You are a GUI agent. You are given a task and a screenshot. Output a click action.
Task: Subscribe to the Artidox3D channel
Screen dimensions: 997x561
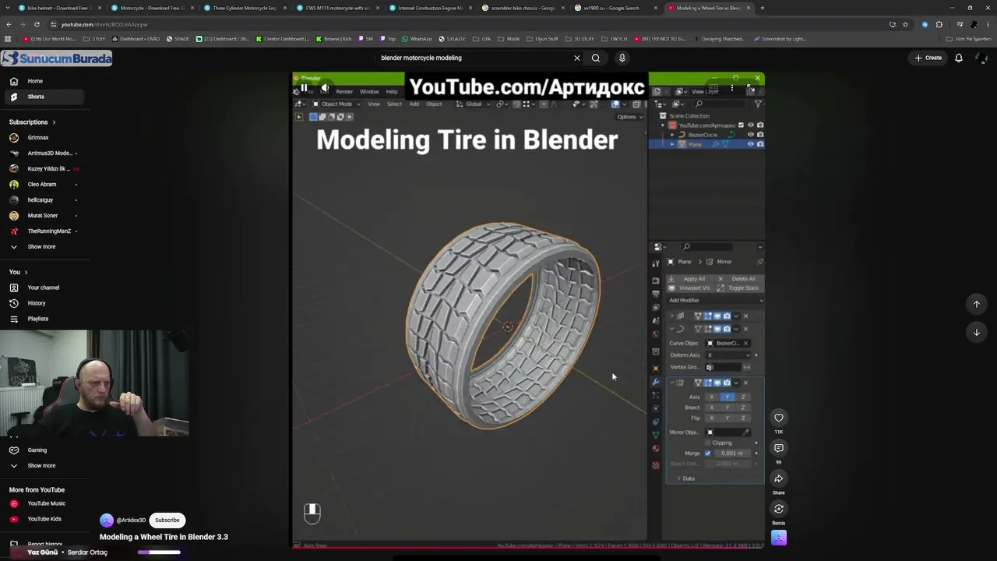point(167,520)
